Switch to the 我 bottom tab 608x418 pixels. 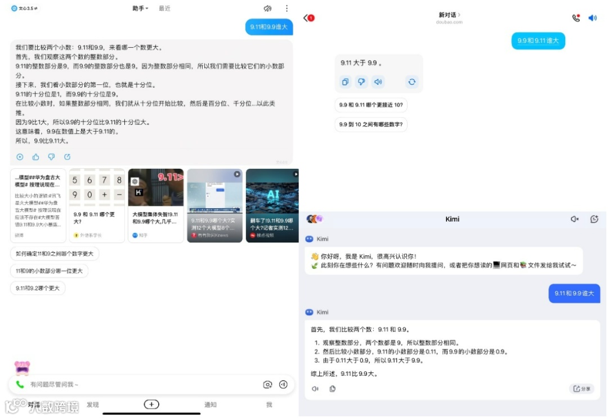(269, 404)
